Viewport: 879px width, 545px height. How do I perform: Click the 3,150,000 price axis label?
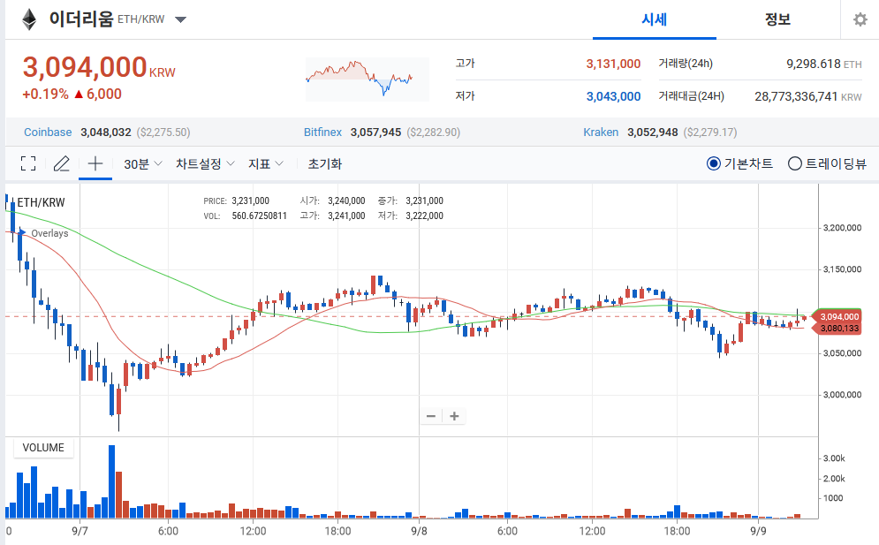coord(842,269)
